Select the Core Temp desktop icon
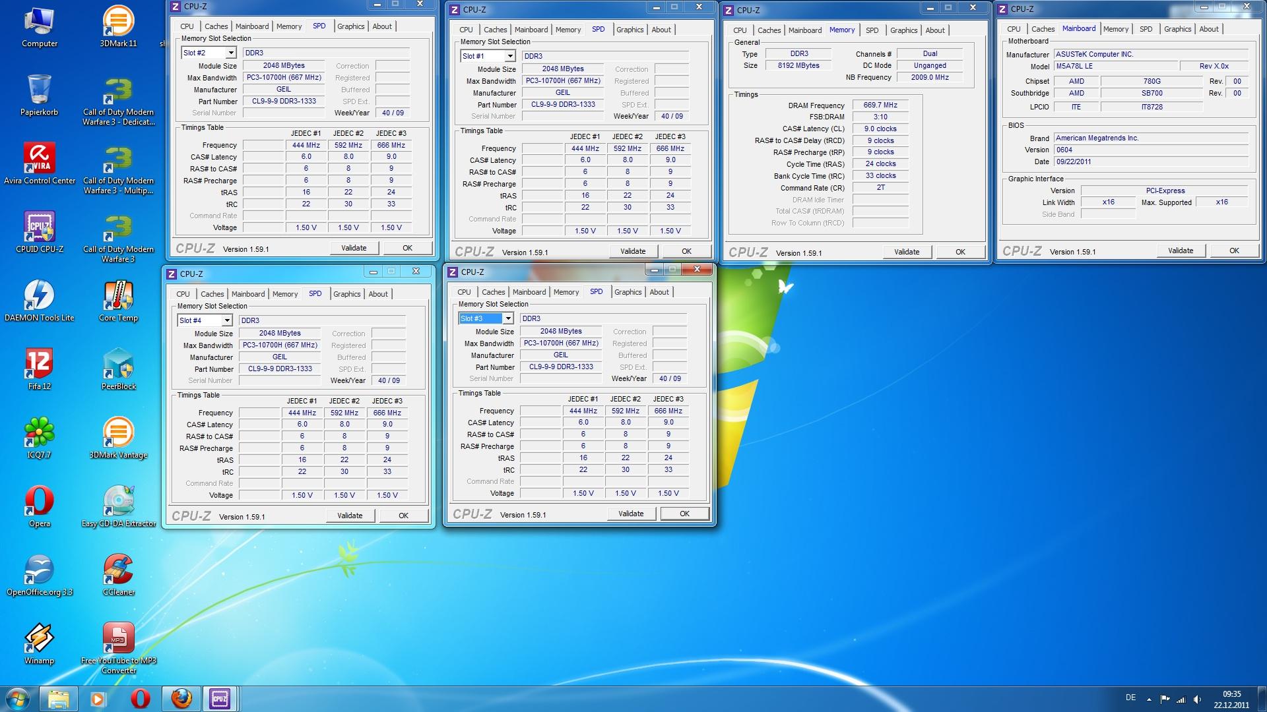1267x712 pixels. tap(119, 301)
